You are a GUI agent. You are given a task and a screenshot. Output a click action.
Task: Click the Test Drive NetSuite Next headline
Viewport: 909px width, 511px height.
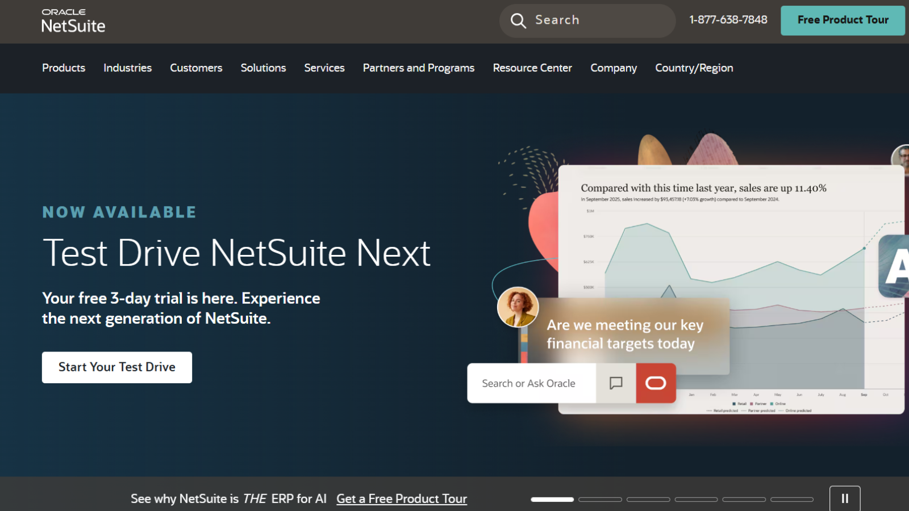236,253
